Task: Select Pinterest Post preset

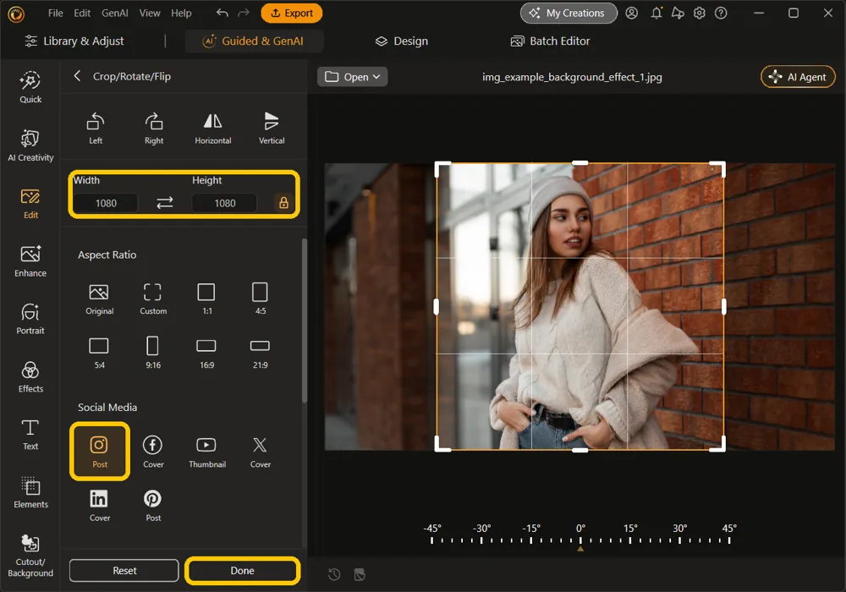Action: tap(152, 506)
